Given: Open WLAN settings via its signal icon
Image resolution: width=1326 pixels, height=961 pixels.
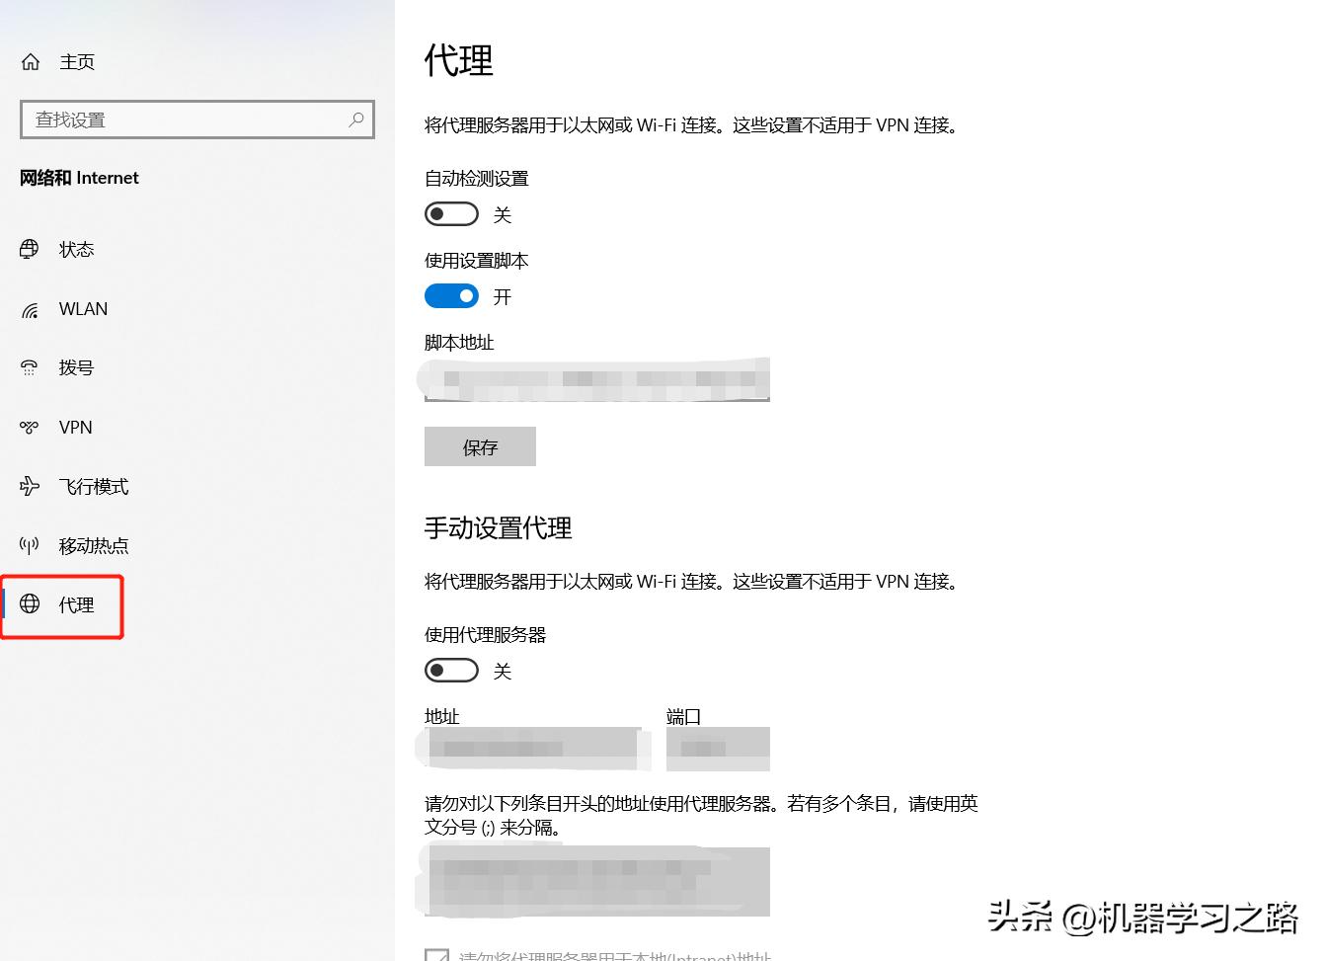Looking at the screenshot, I should 30,308.
